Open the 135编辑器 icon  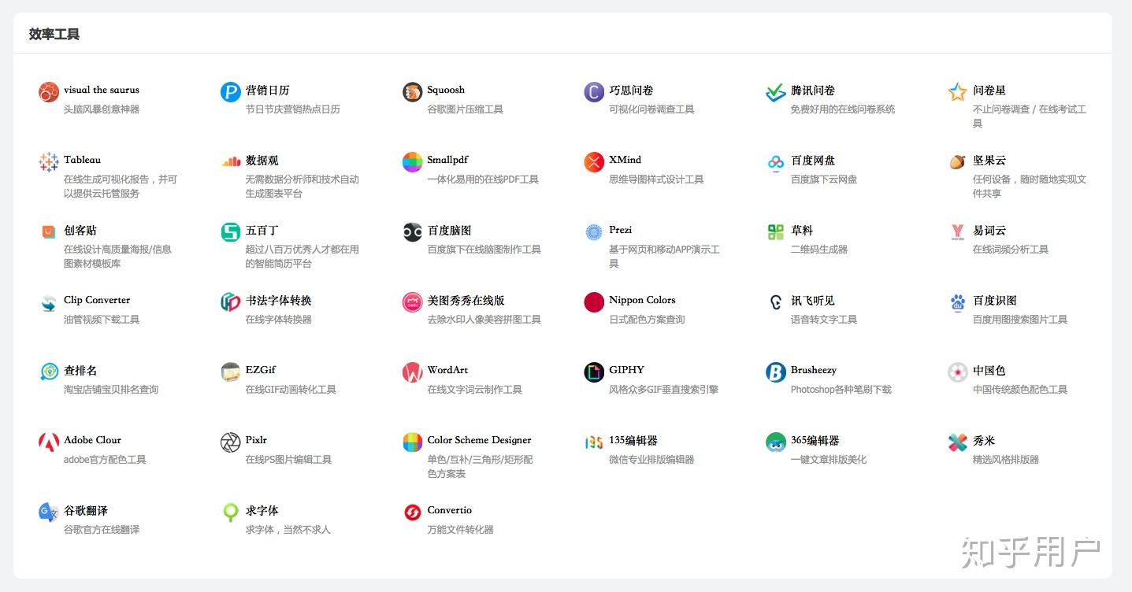(594, 442)
